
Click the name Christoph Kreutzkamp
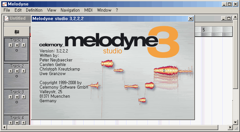coord(60,69)
